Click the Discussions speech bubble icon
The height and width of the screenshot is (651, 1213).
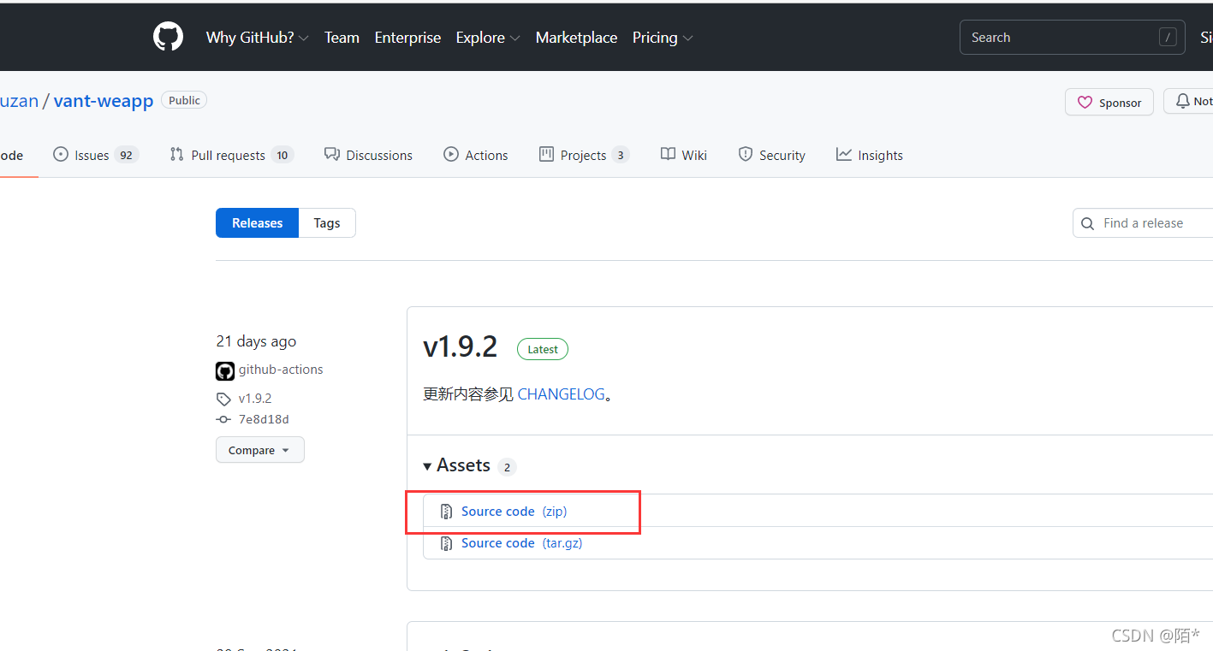click(332, 154)
